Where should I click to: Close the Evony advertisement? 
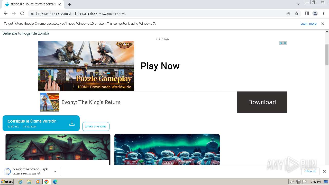click(285, 43)
